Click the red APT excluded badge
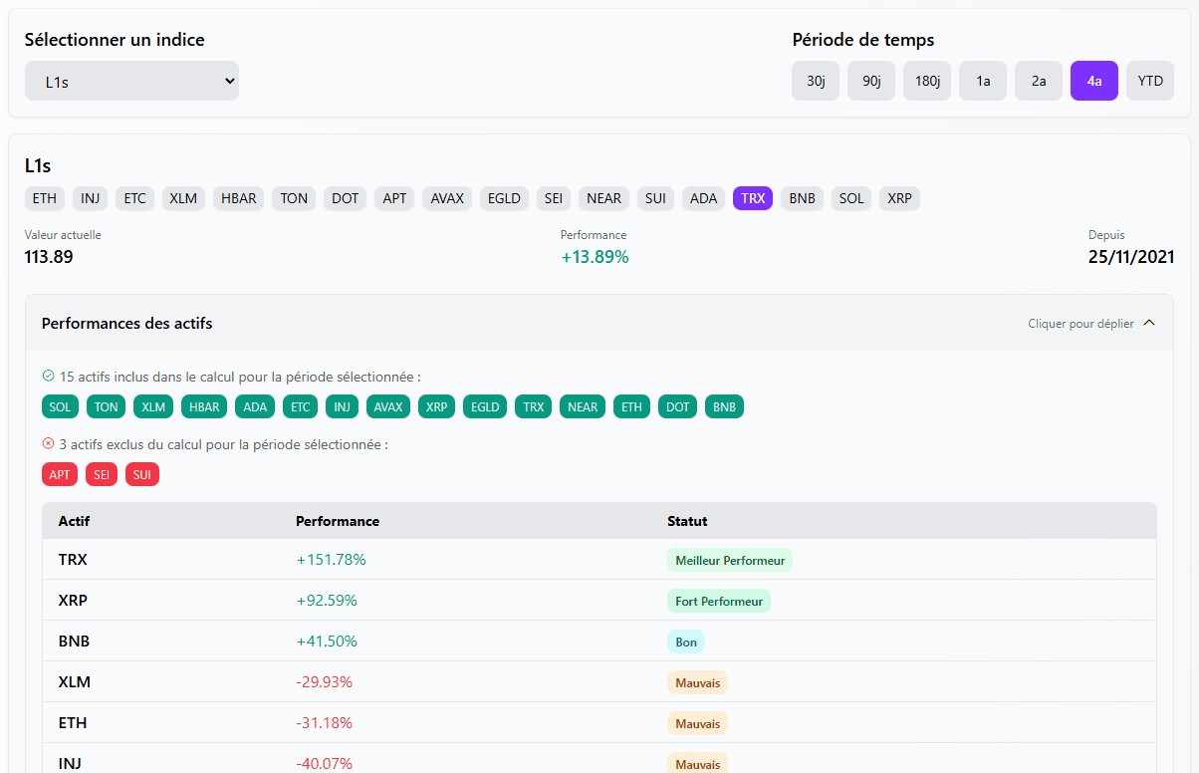This screenshot has height=773, width=1199. (x=60, y=474)
